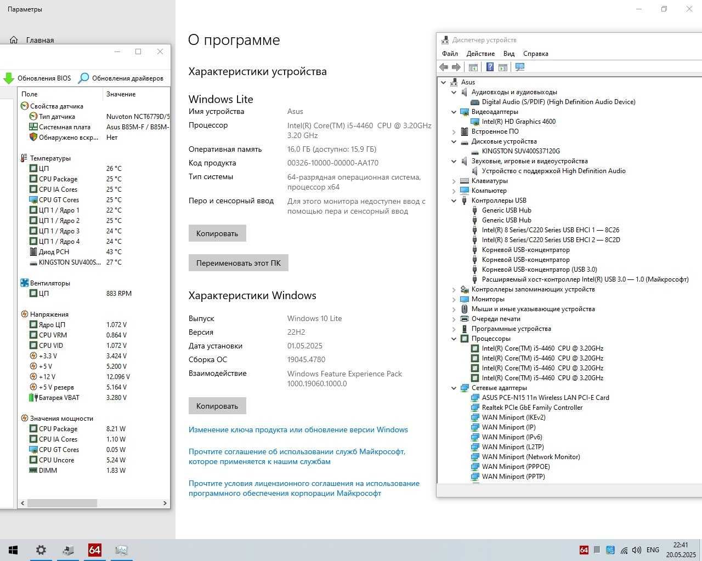Open Справка menu in Device Manager
The width and height of the screenshot is (702, 561).
click(x=536, y=54)
